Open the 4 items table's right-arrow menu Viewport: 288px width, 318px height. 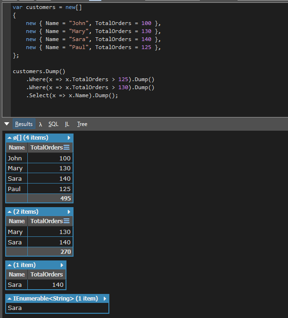tap(69, 138)
